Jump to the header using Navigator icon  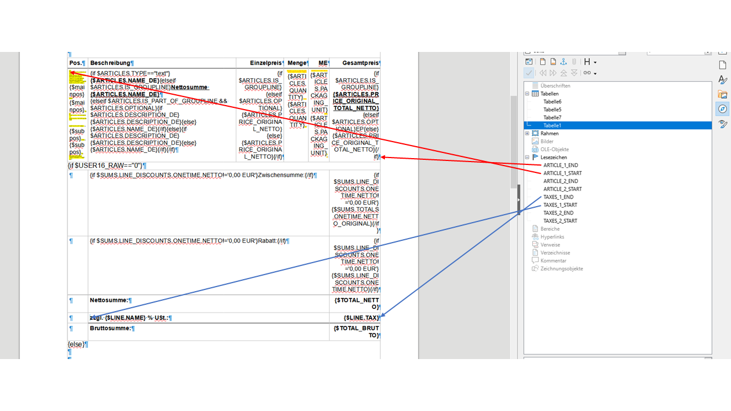(x=543, y=62)
